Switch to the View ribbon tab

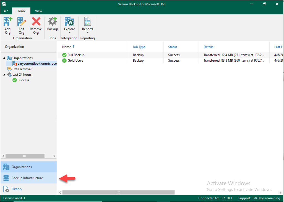coord(38,11)
